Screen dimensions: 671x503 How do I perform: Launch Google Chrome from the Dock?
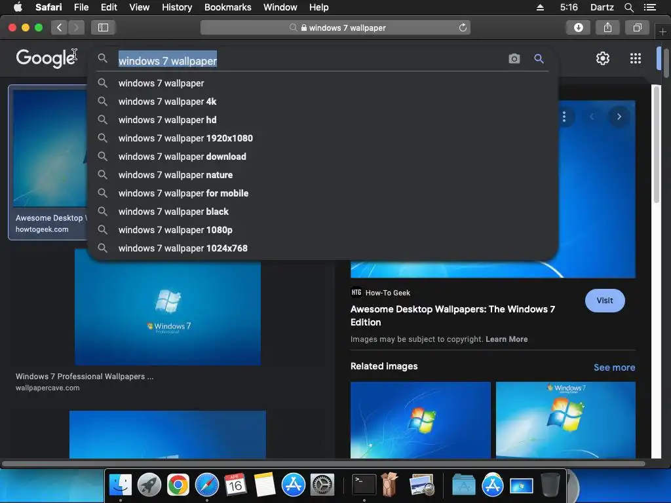tap(178, 485)
